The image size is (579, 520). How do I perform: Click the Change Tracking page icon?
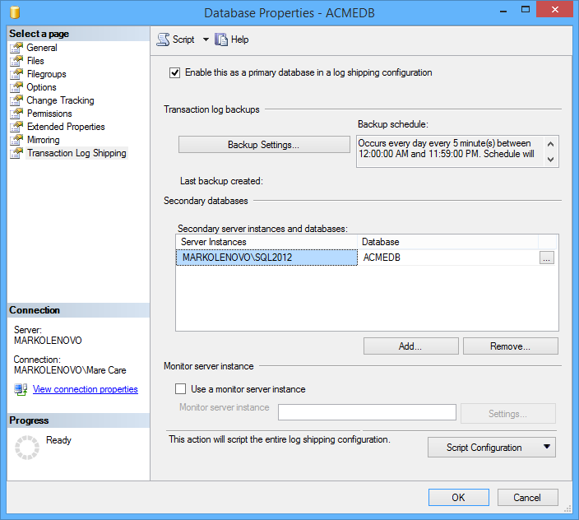(16, 100)
